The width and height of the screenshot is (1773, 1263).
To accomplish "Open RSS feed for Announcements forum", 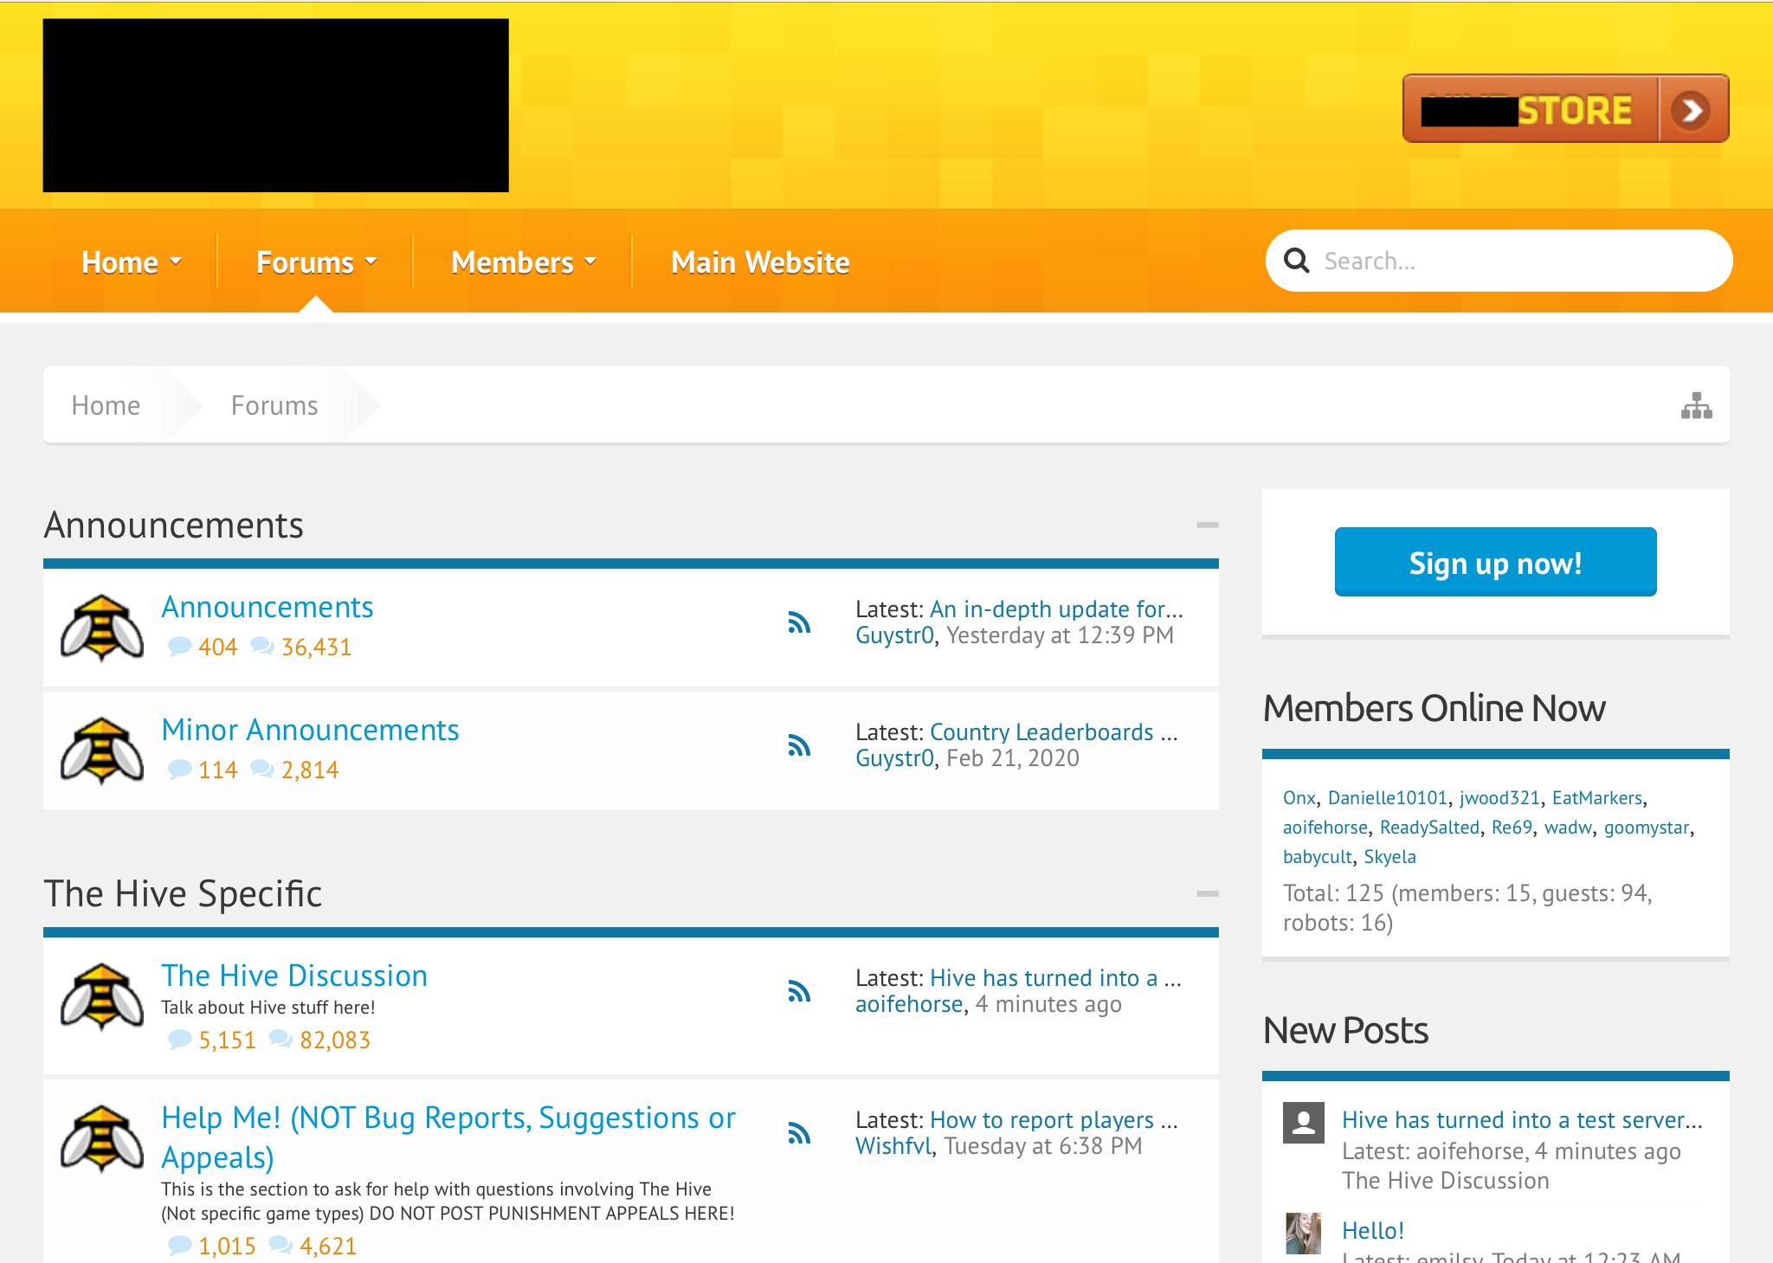I will click(x=799, y=622).
